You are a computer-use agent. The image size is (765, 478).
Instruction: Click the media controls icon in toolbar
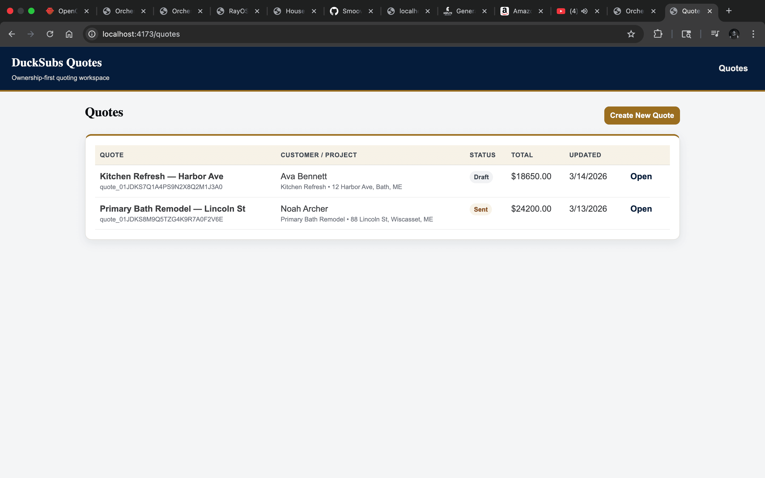coord(715,34)
